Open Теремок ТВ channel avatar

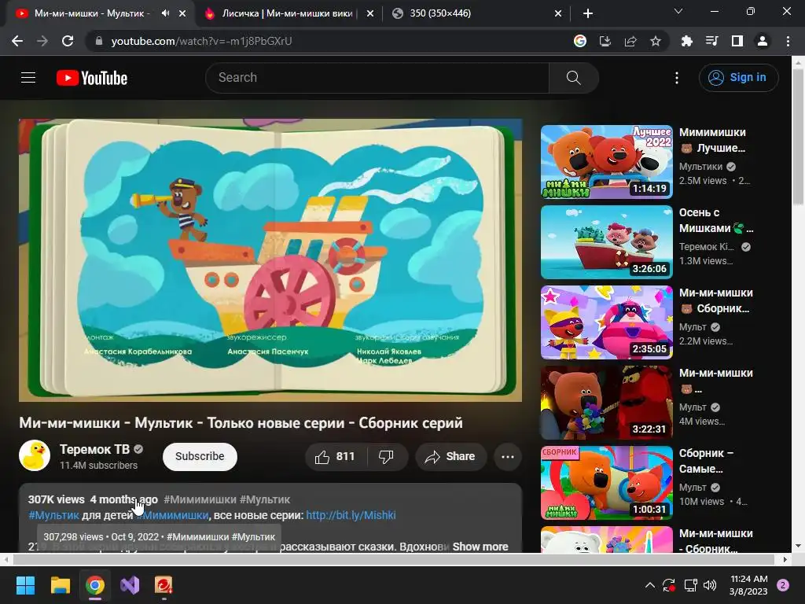click(x=35, y=455)
